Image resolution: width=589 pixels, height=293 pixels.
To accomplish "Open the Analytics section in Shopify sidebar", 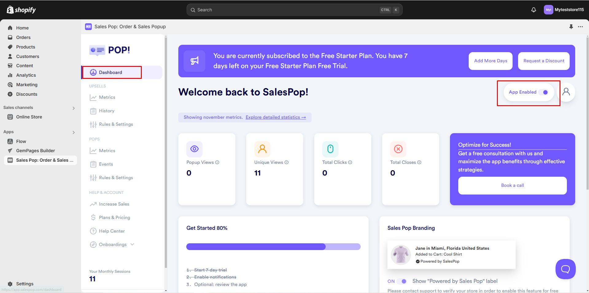I will [26, 75].
